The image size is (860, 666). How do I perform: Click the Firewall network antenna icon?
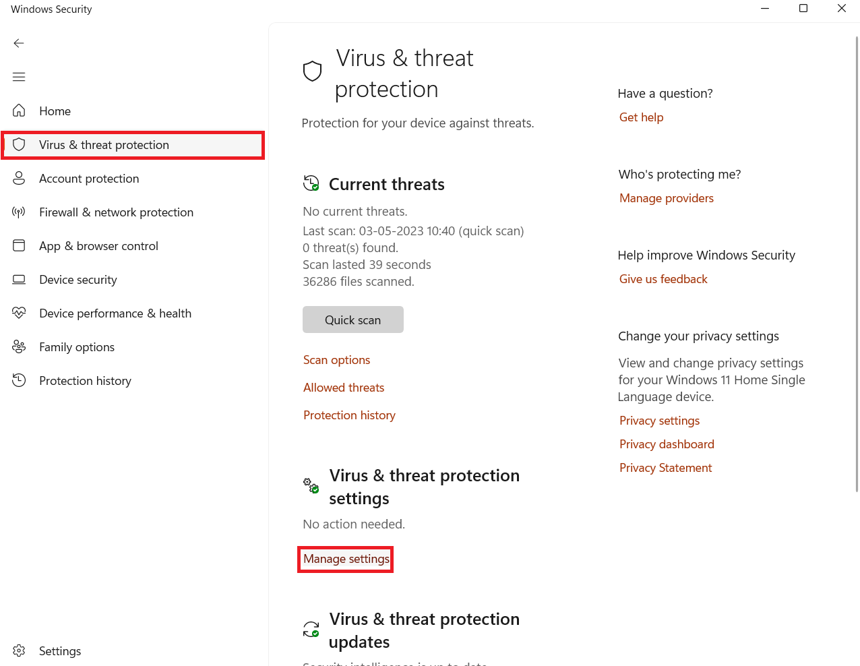pos(19,212)
